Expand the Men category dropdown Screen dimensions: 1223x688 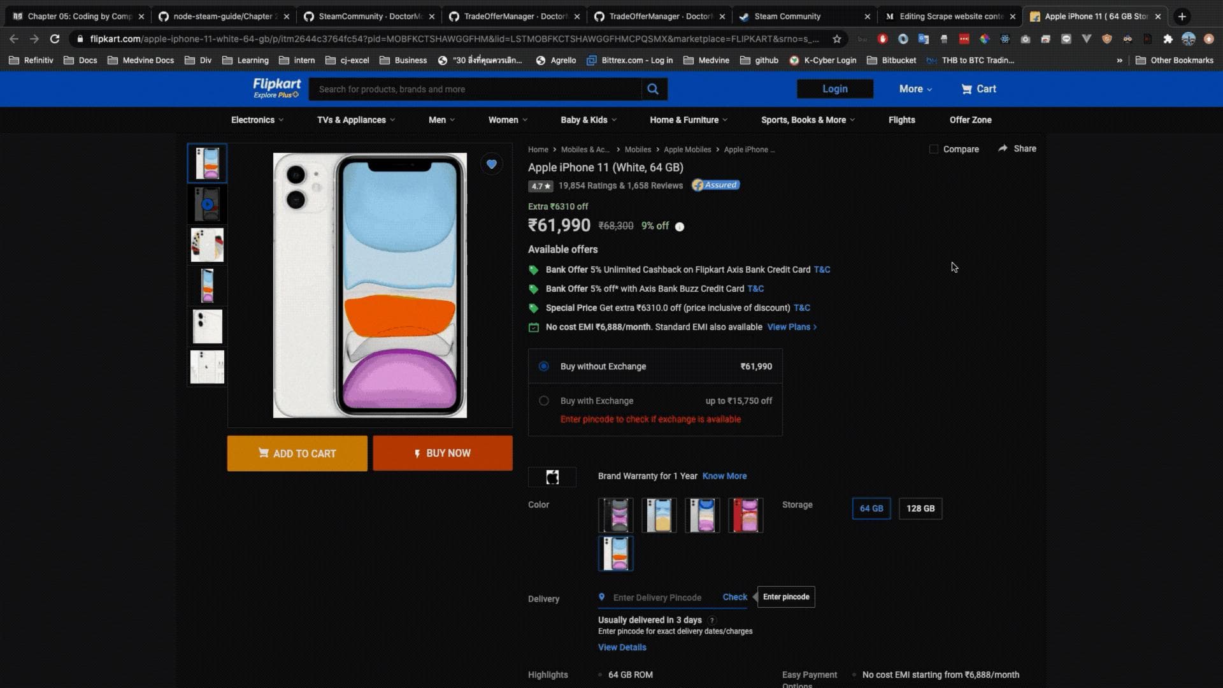441,120
